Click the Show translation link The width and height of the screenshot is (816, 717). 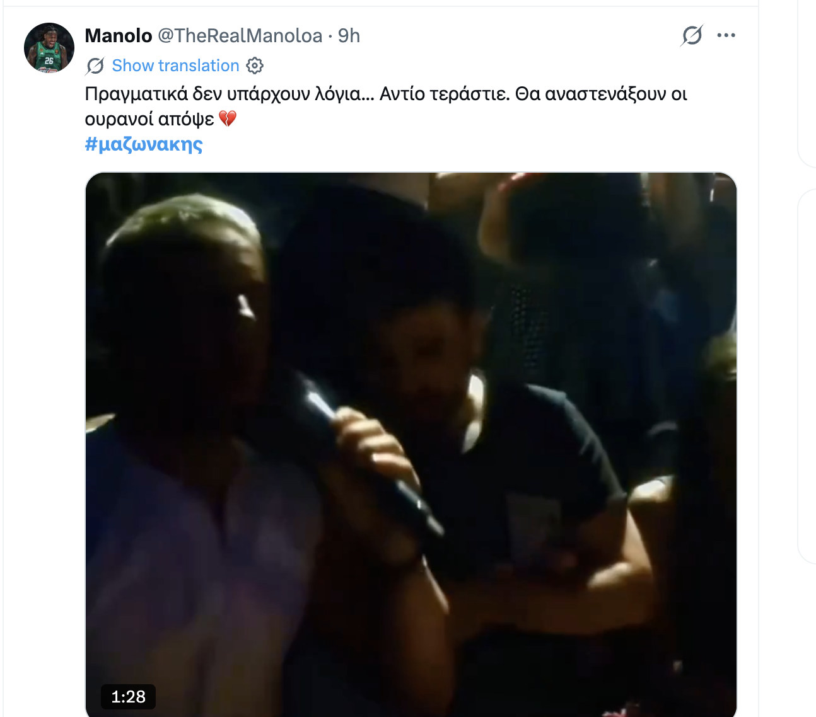click(x=175, y=66)
